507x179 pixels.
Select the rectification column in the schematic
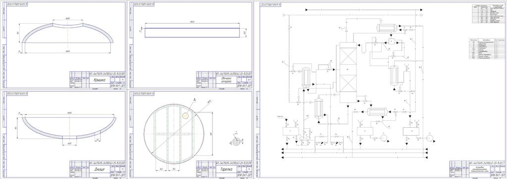[348, 74]
